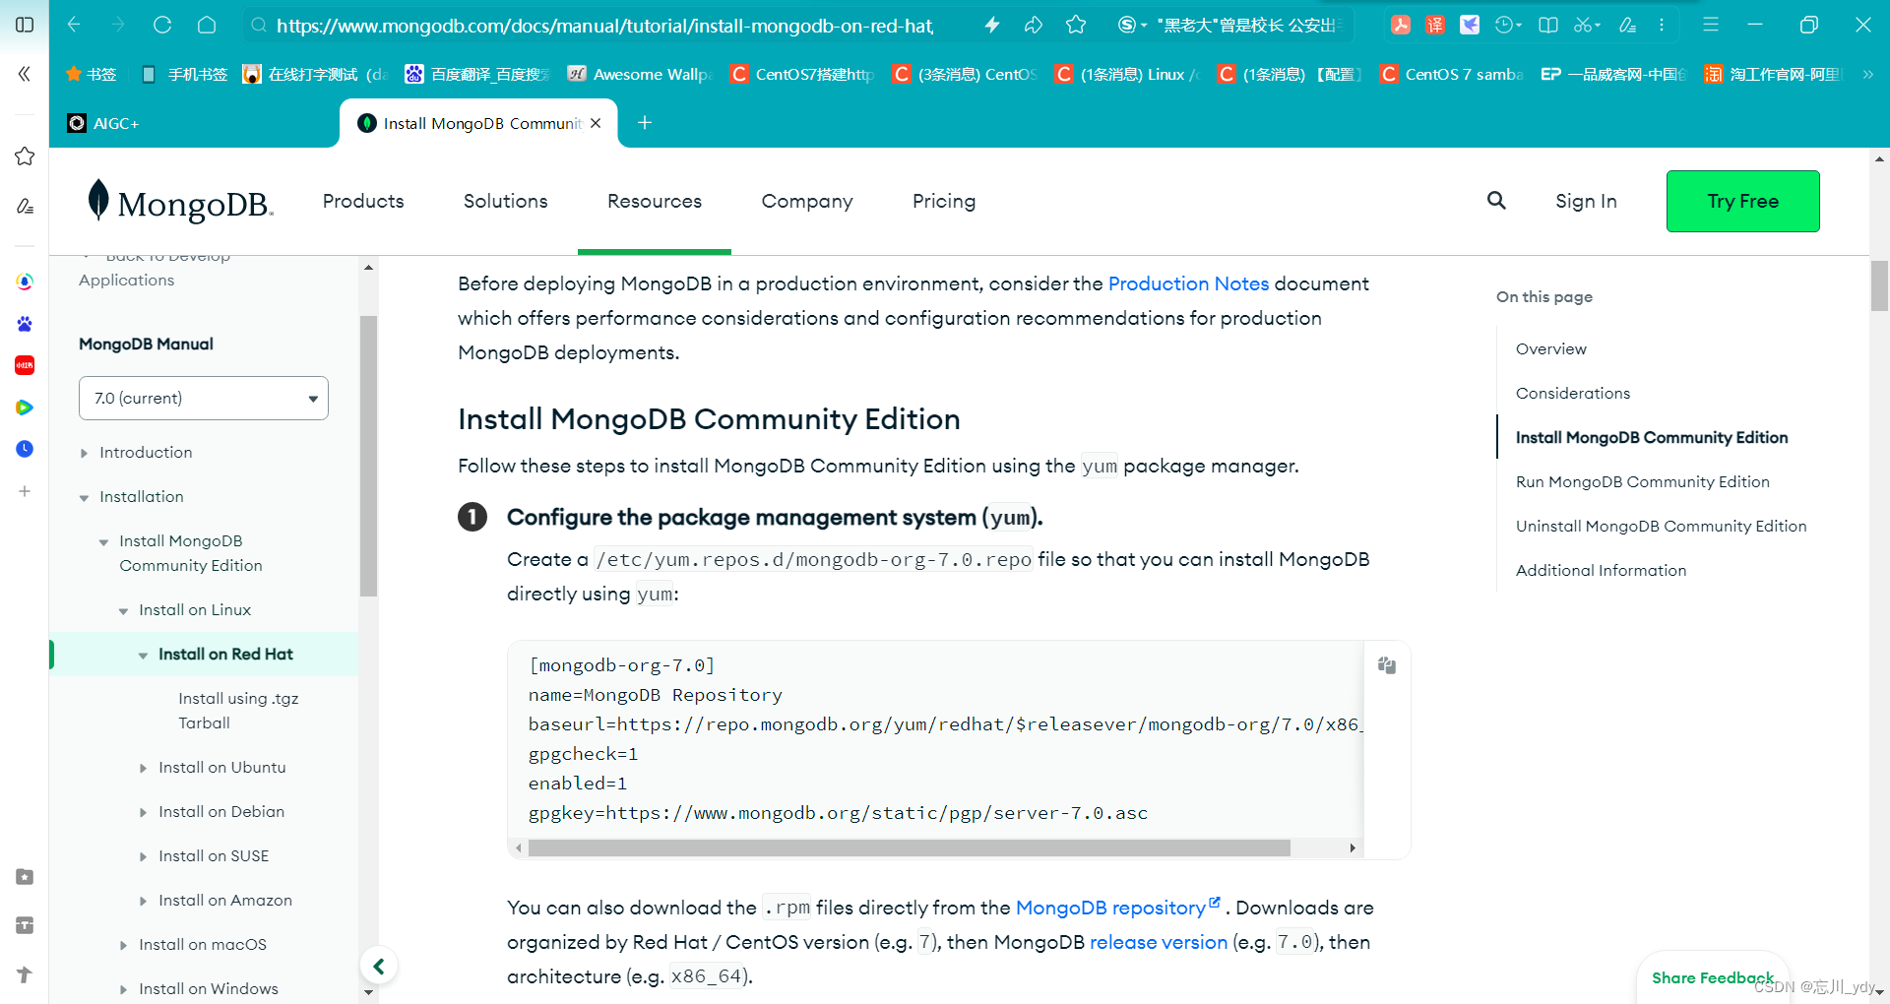Open the translate (译) extension icon
The width and height of the screenshot is (1890, 1004).
(1434, 25)
